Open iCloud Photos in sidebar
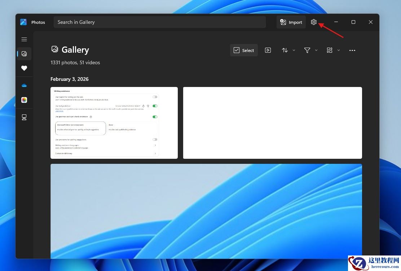Viewport: 401px width, 271px height. (24, 100)
